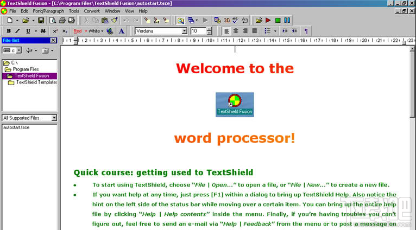Open Print Preview magnifier icon
The image size is (416, 230).
pos(53,21)
